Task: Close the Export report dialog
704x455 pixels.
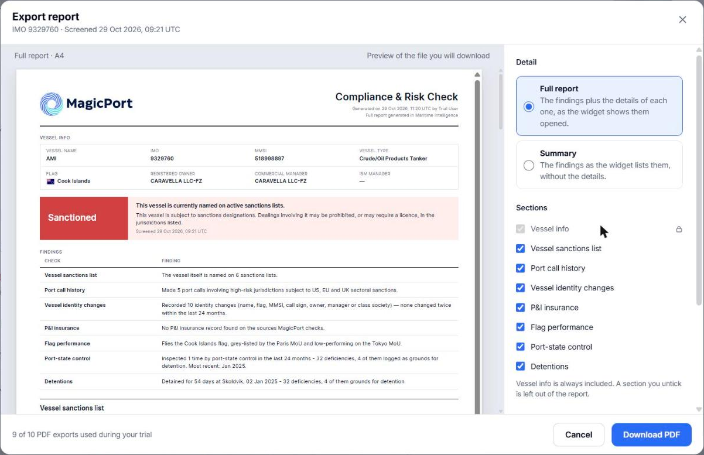Action: (682, 20)
